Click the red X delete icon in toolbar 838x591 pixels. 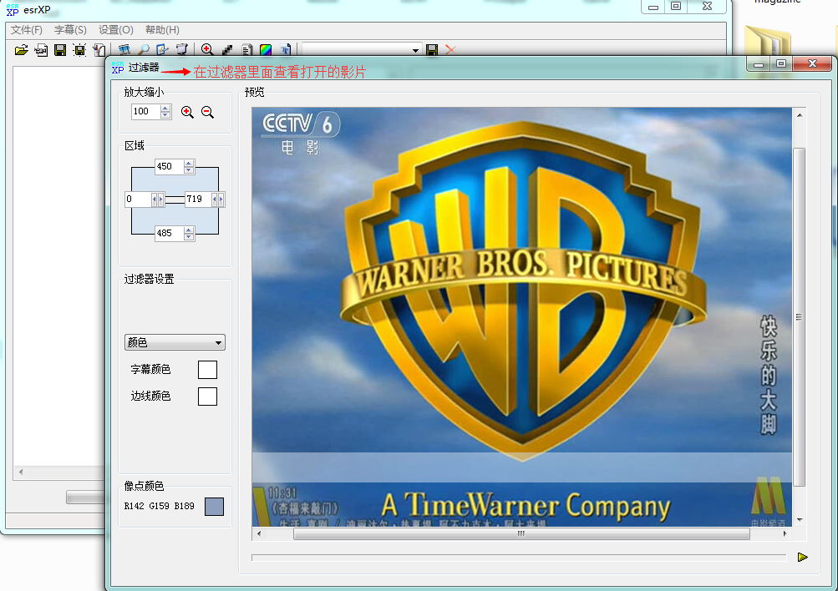click(450, 50)
